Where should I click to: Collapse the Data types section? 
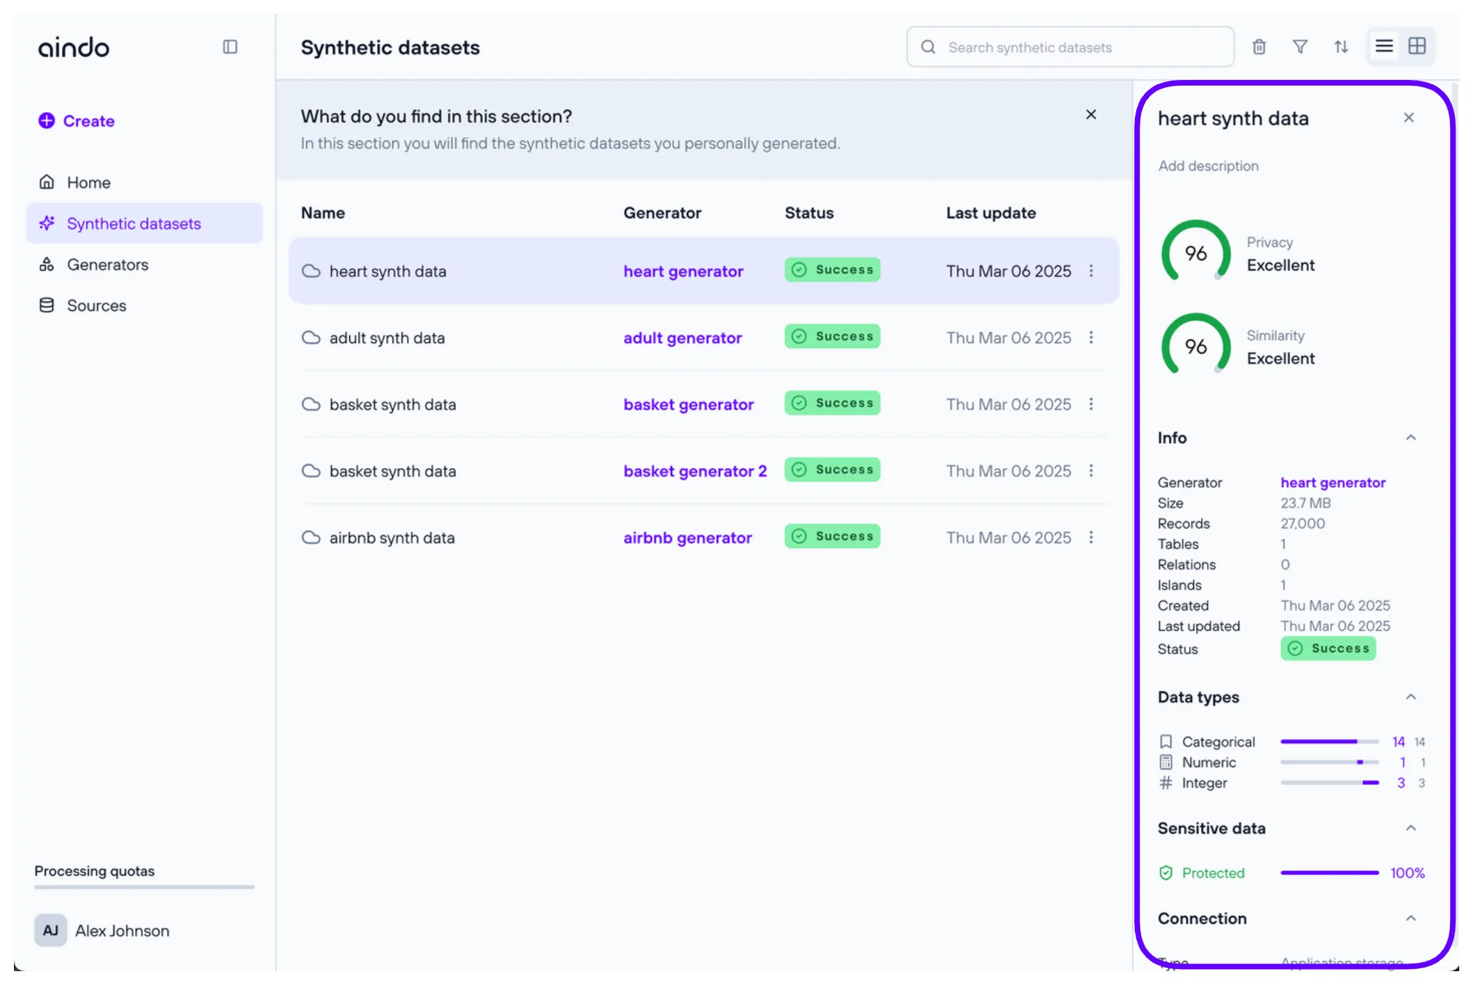1410,697
